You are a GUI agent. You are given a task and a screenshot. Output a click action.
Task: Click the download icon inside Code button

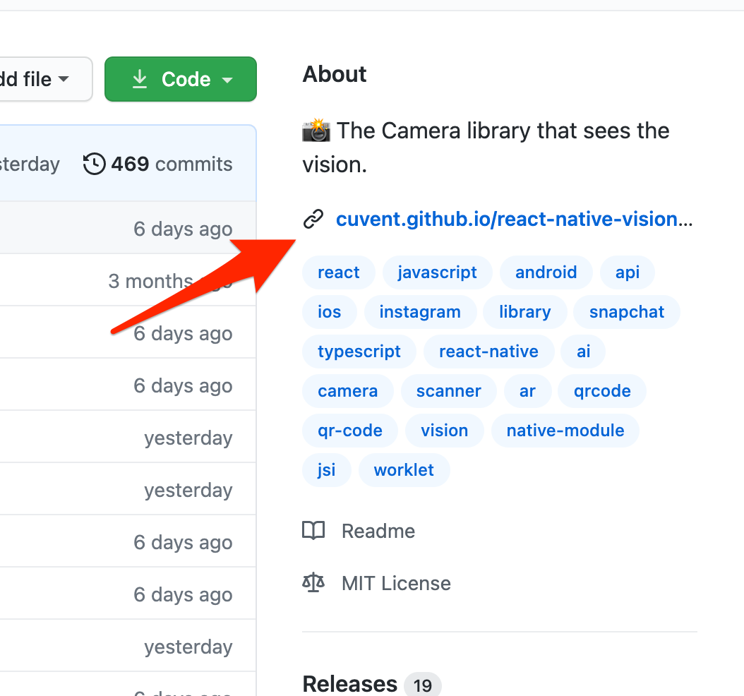coord(141,79)
